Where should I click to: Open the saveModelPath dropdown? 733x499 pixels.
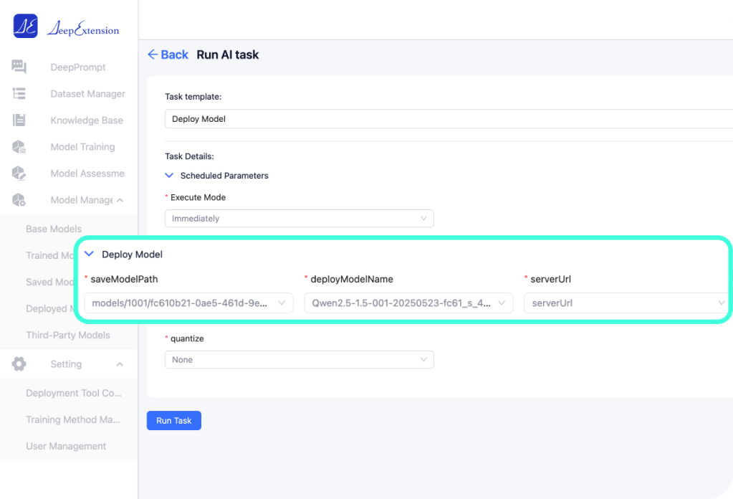[188, 303]
